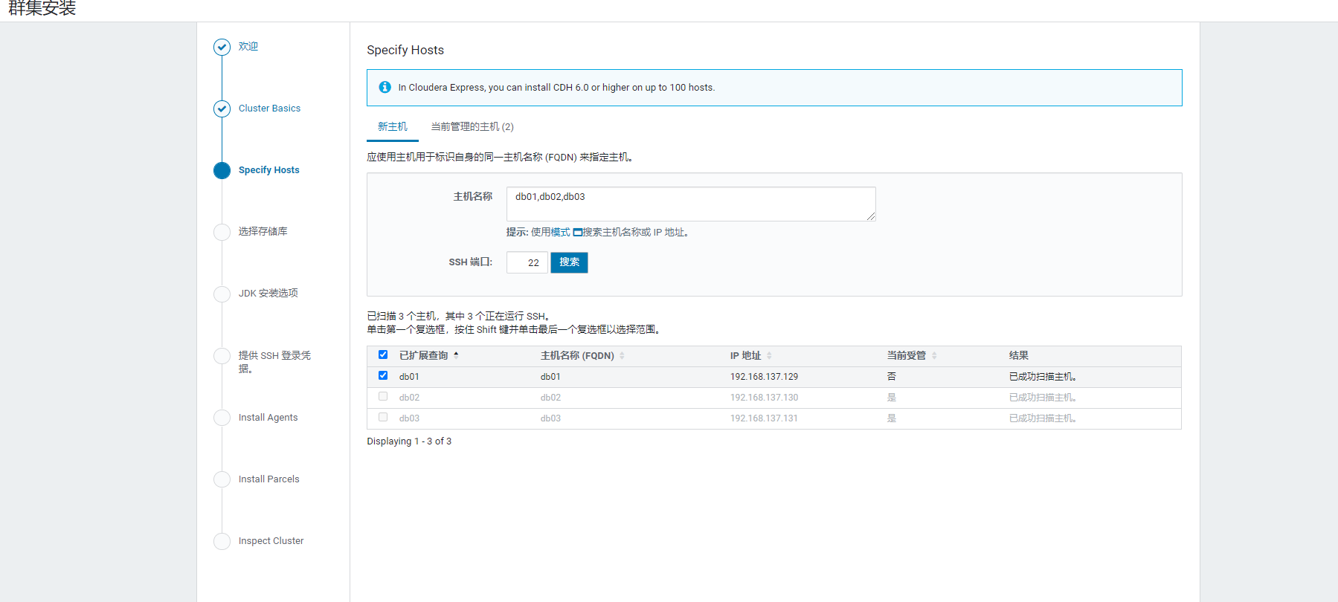Click the 欢迎 step checkmark icon
Screen dimensions: 1338x602
coord(222,47)
